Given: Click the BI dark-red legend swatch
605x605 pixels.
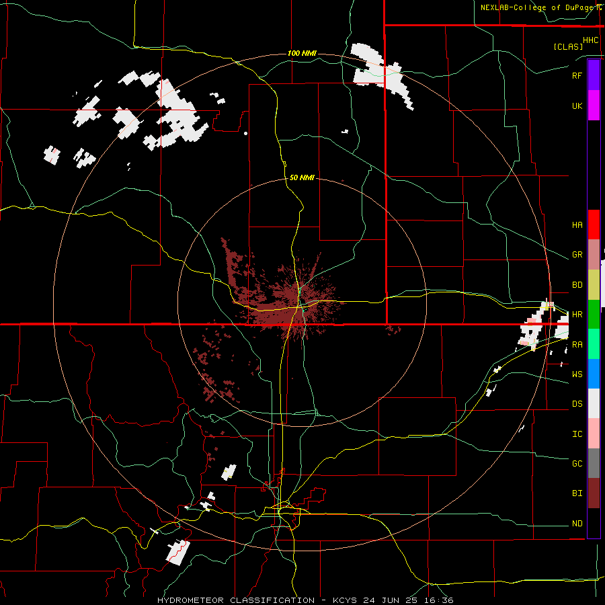Looking at the screenshot, I should [594, 493].
